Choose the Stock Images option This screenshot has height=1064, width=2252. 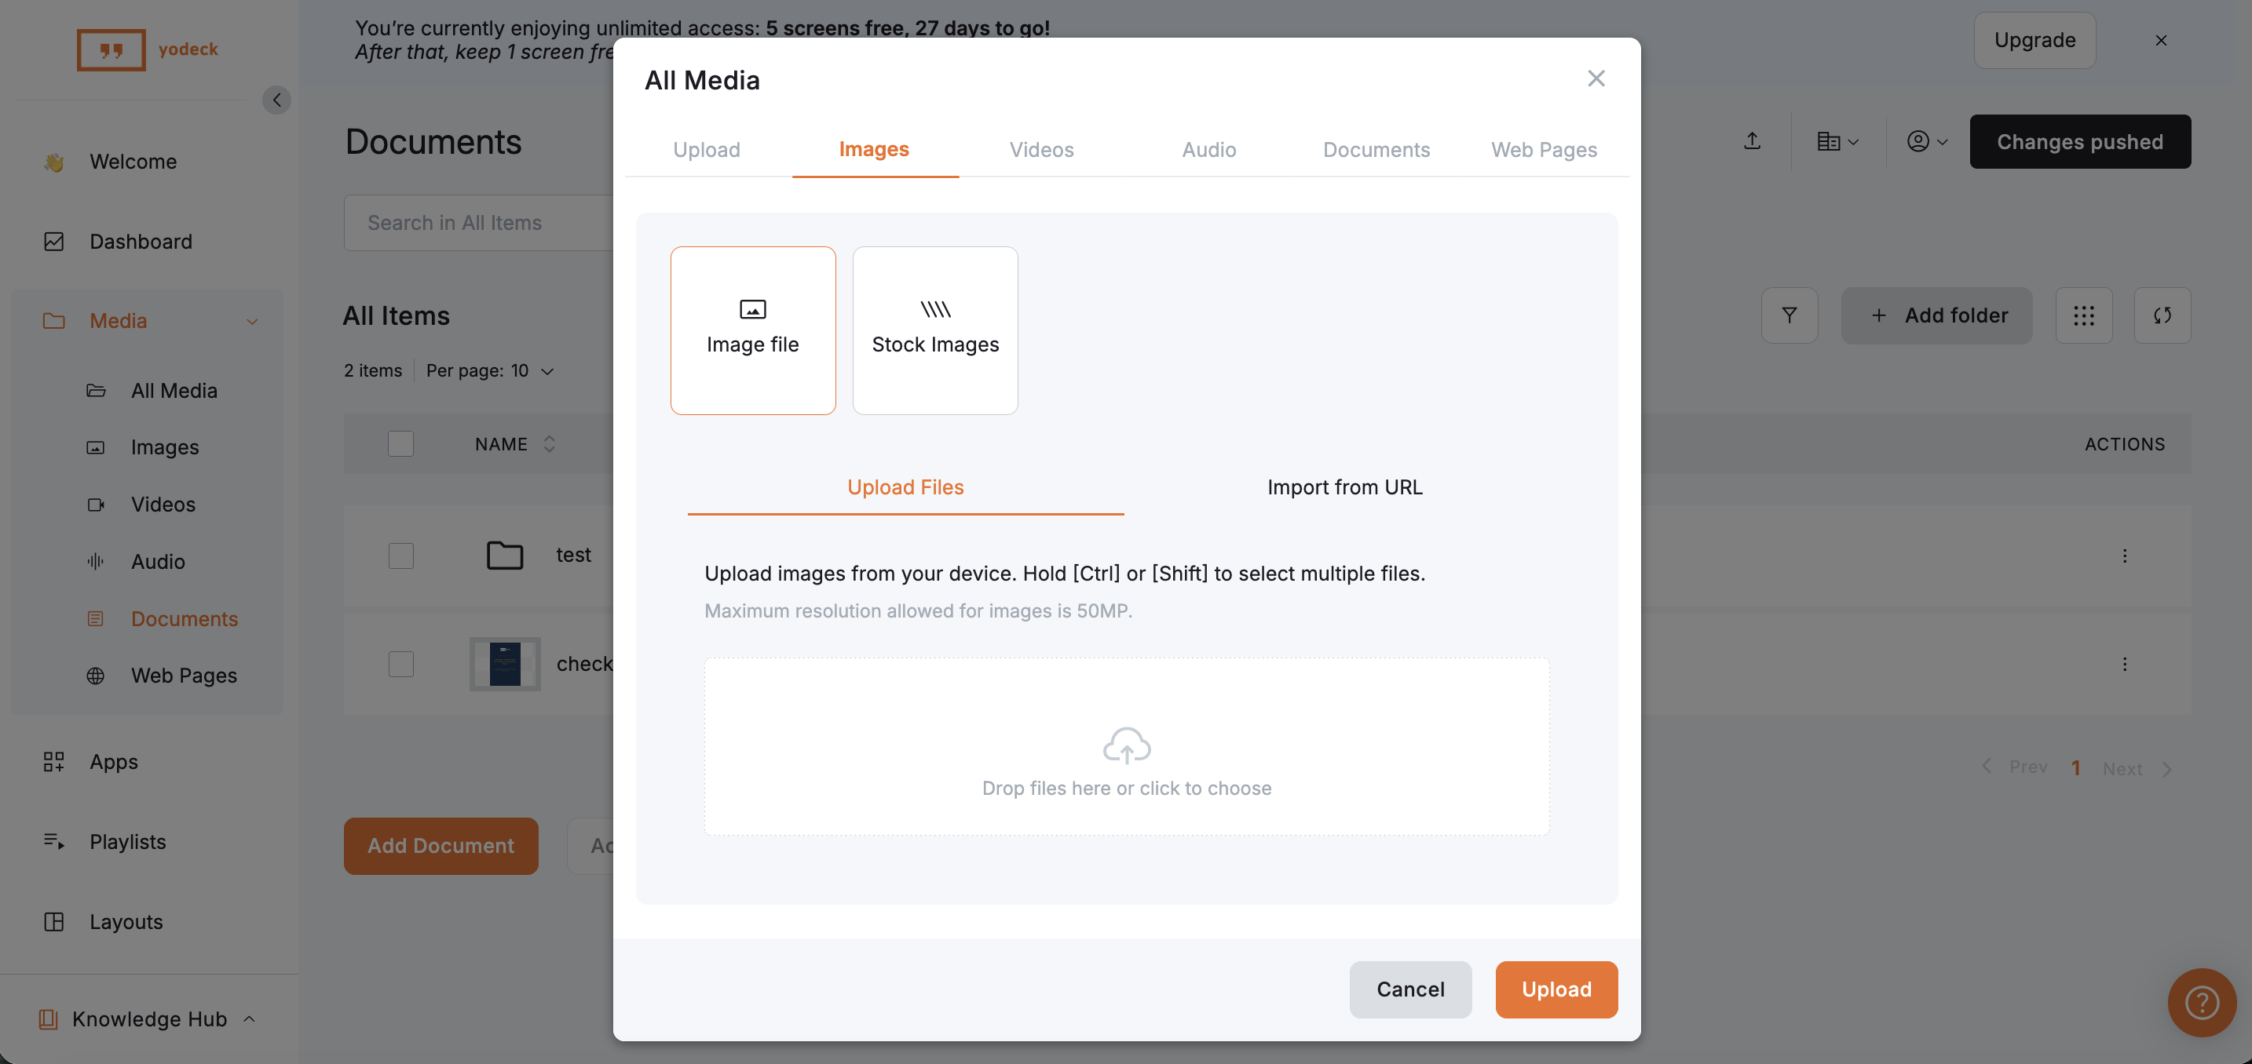(x=934, y=330)
